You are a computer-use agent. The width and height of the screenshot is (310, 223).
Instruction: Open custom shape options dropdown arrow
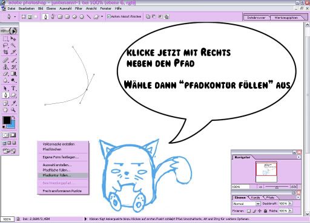click(x=102, y=16)
